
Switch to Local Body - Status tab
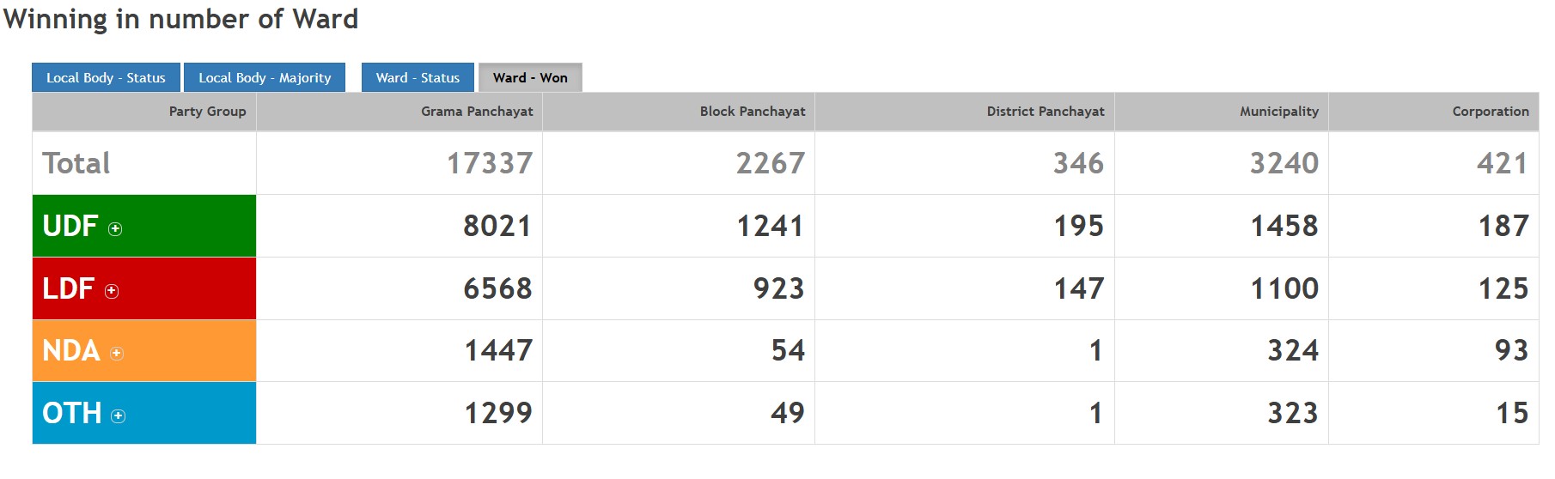tap(106, 77)
